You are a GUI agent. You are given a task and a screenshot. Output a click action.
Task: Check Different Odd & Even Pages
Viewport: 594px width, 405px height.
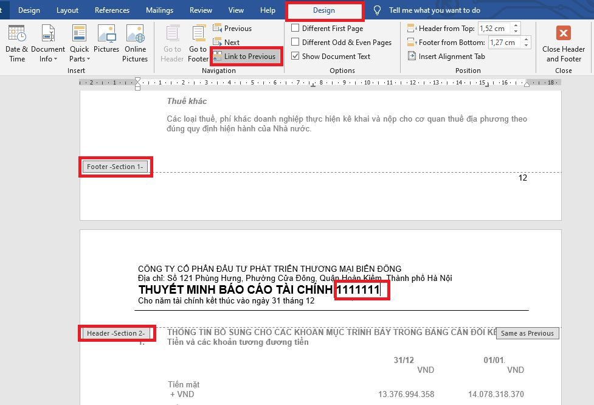341,43
